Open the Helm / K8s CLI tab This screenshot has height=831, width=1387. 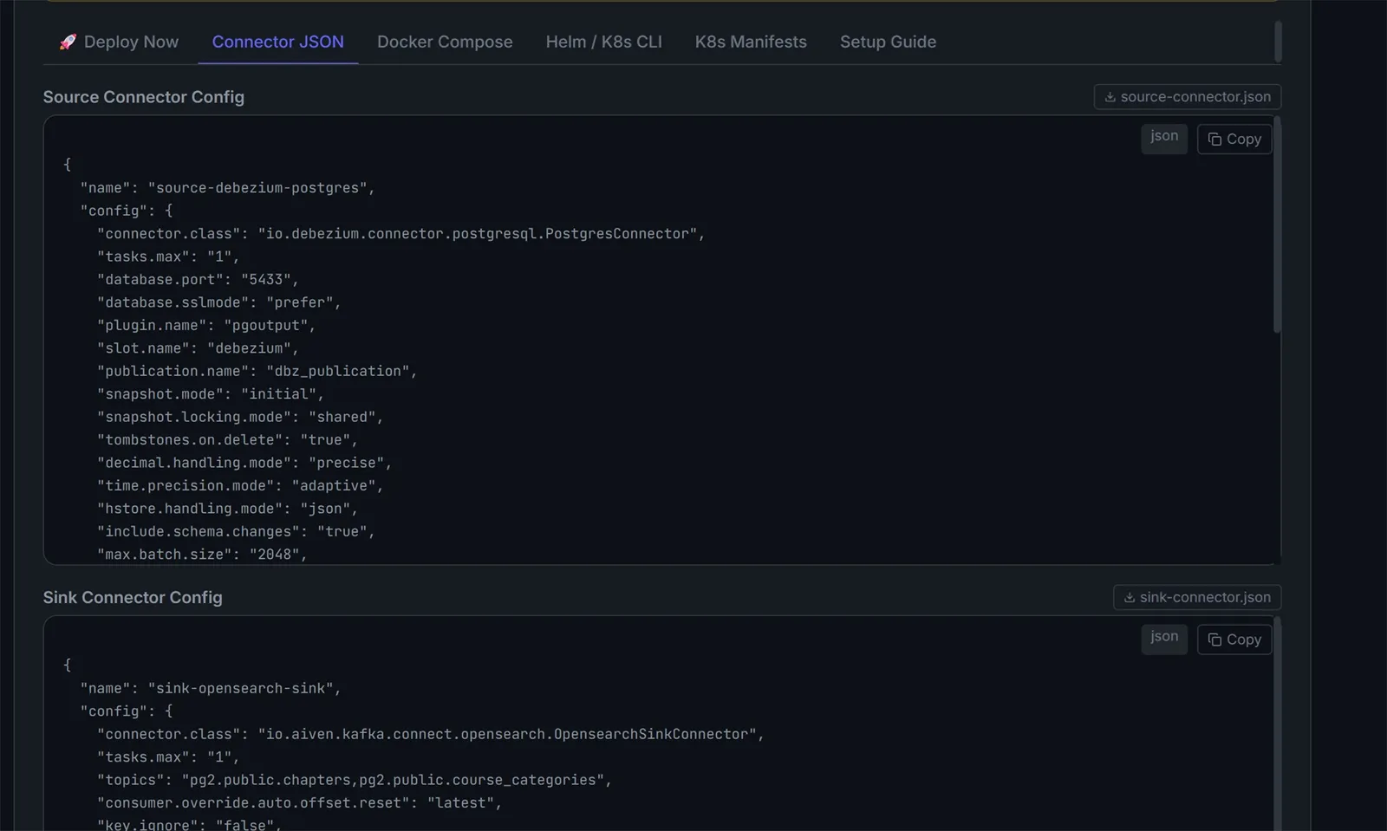[603, 42]
